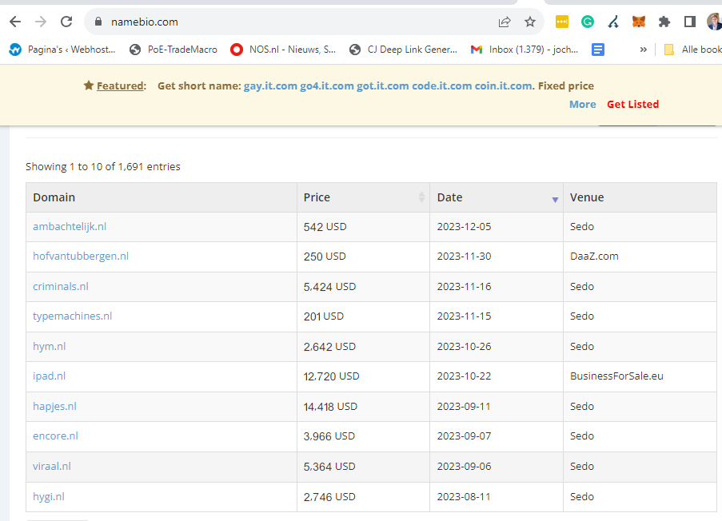Image resolution: width=722 pixels, height=521 pixels.
Task: Reload the page with the refresh icon
Action: [66, 22]
